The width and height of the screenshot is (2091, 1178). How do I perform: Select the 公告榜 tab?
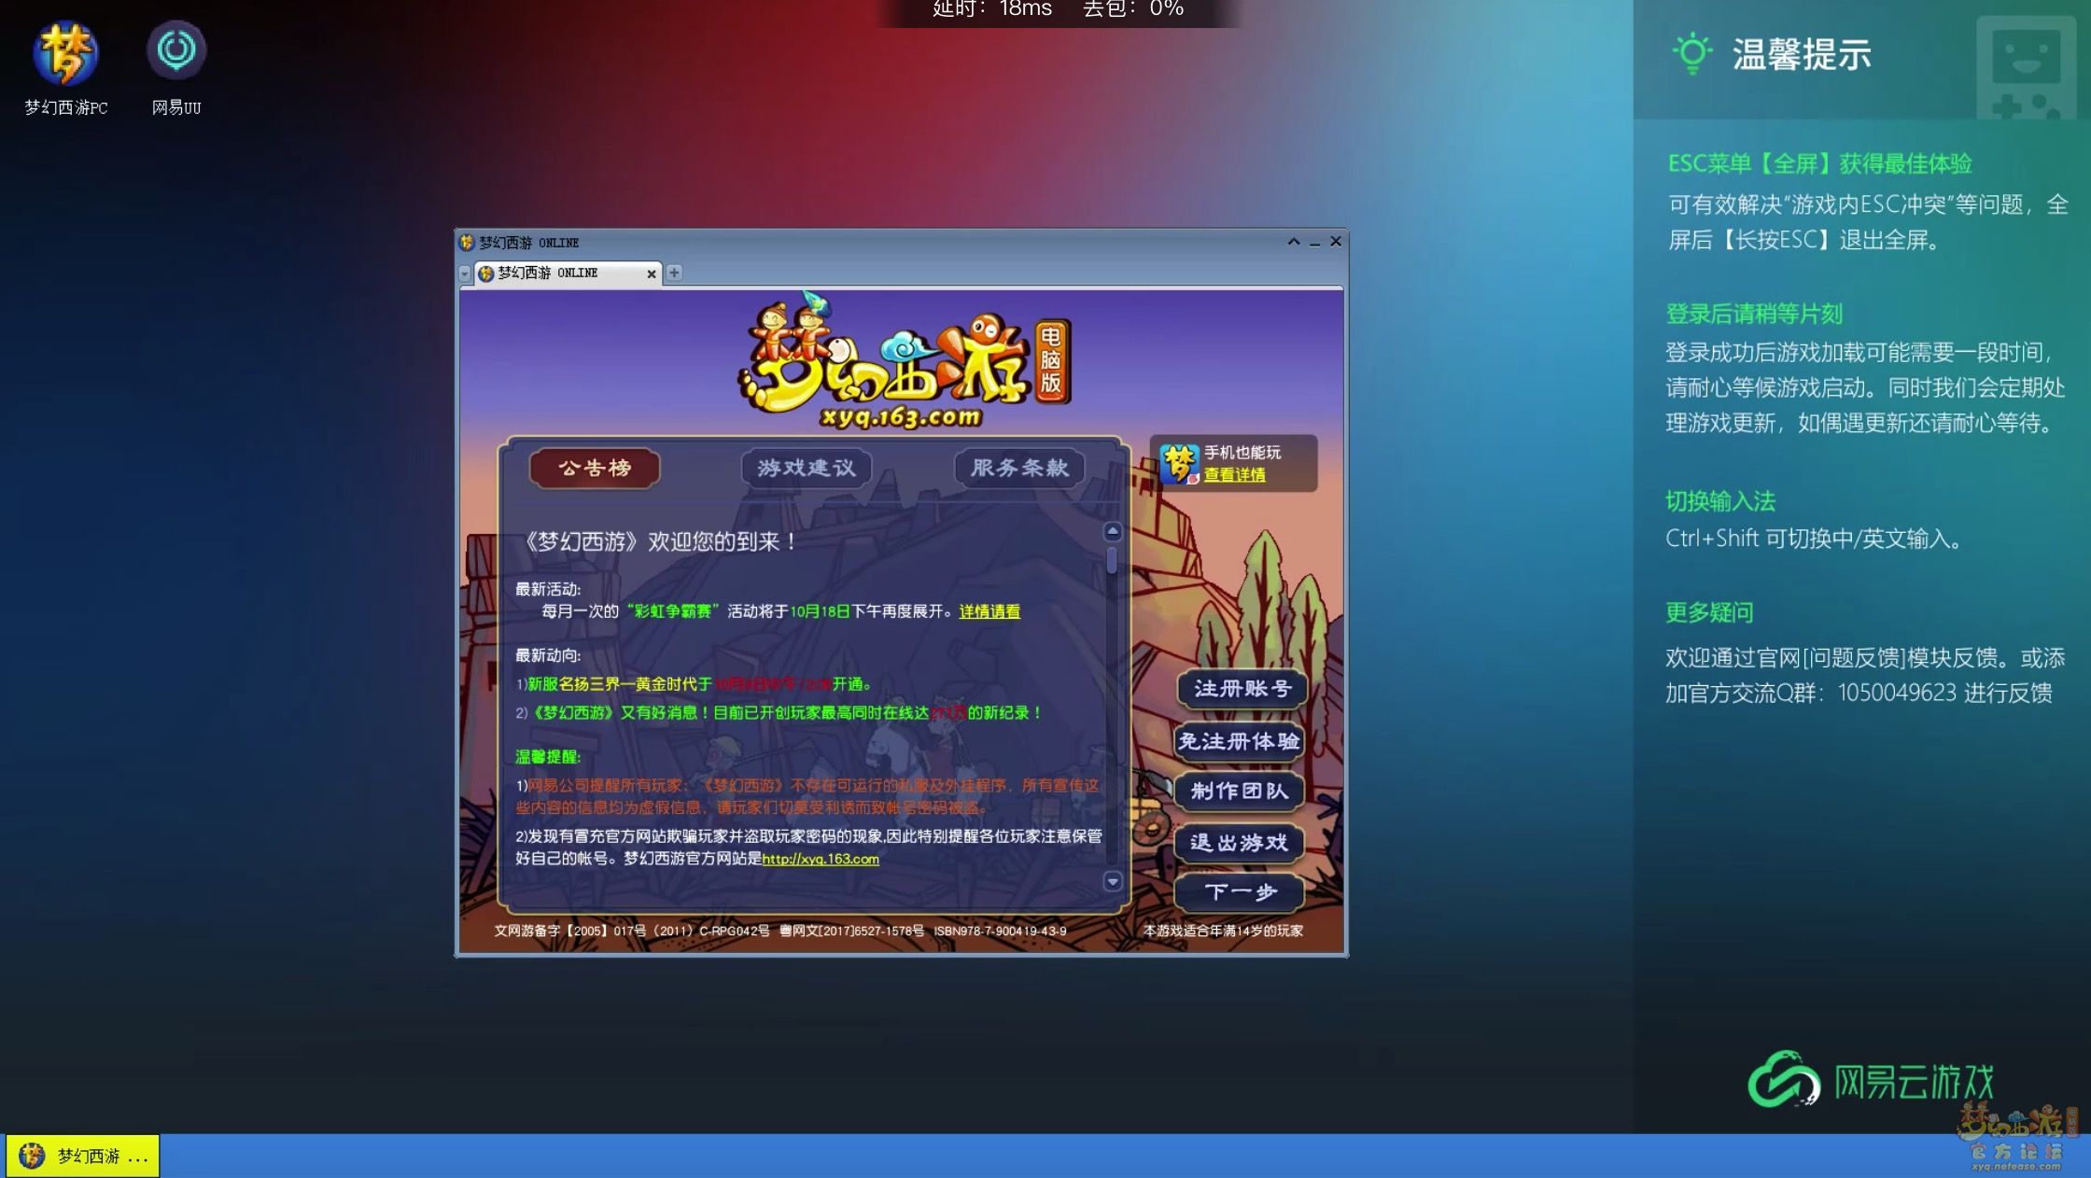(x=595, y=468)
